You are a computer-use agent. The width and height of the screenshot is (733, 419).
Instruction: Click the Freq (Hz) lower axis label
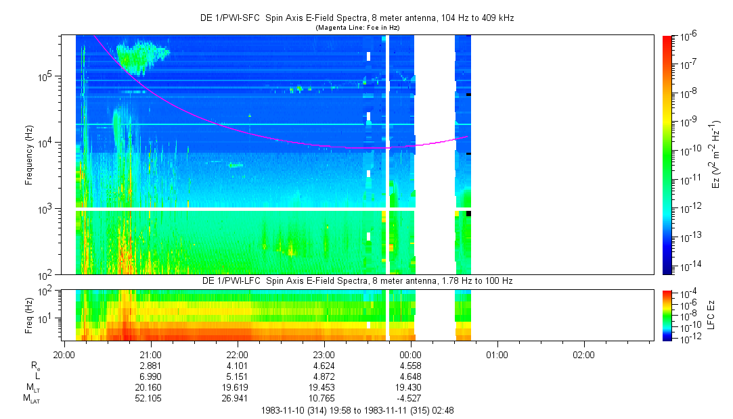29,314
